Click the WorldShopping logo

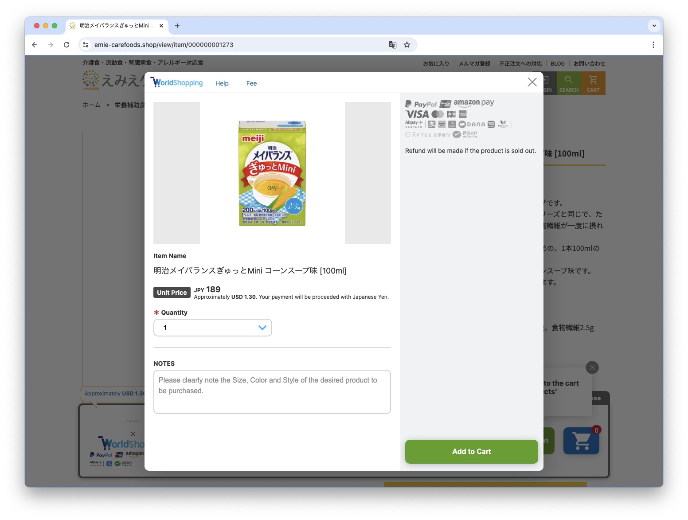coord(177,82)
